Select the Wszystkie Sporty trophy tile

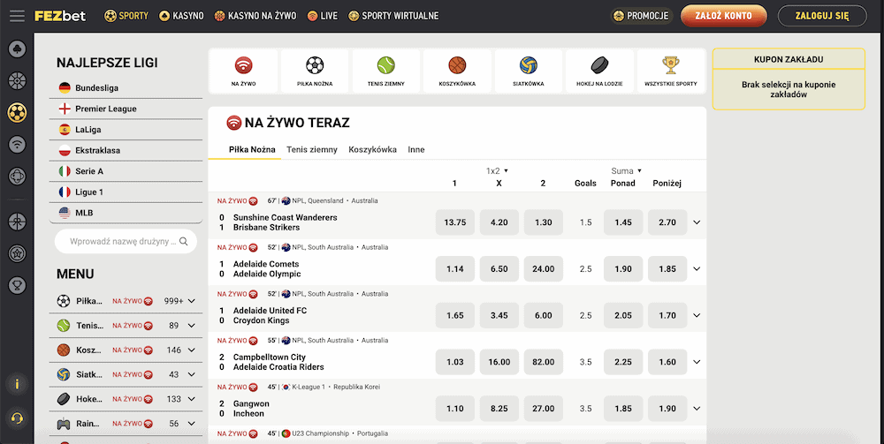671,71
